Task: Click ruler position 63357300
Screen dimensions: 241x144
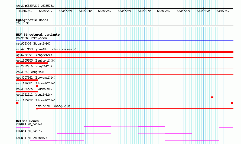Action: [203, 11]
